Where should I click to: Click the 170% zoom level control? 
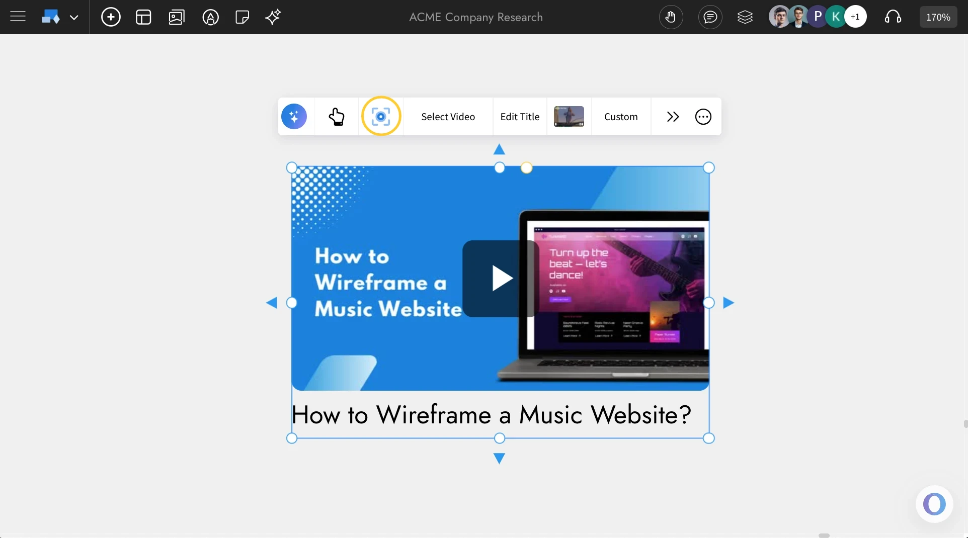(938, 17)
